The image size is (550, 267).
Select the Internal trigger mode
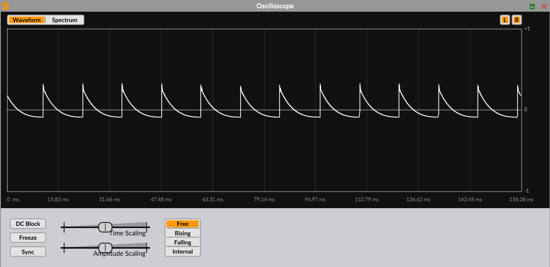(182, 251)
